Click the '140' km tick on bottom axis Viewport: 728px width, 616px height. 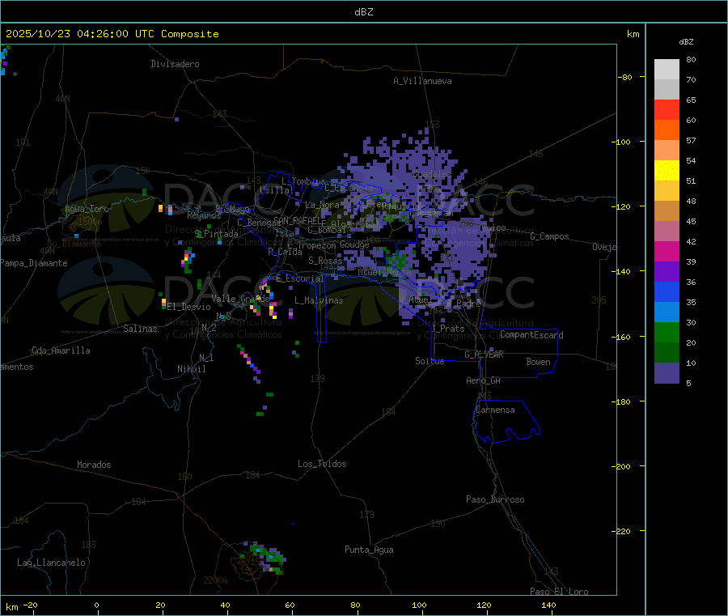tap(548, 605)
